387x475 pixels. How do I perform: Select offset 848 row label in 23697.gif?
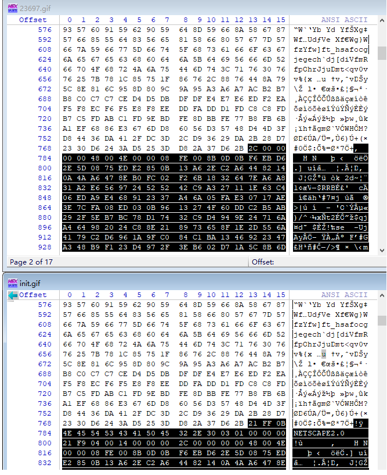[45, 198]
